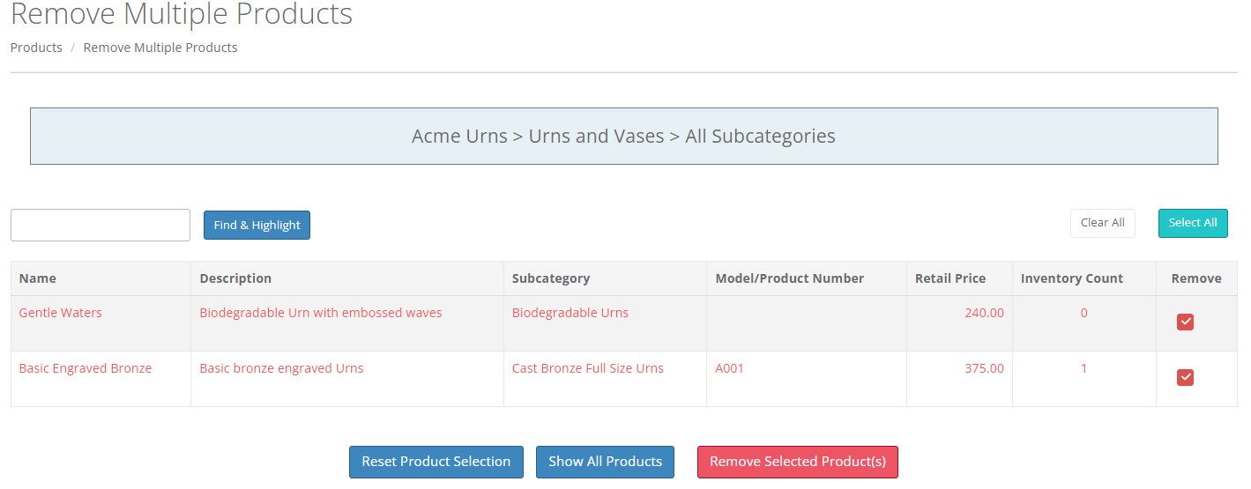The height and width of the screenshot is (489, 1251).
Task: Click Show All Products button
Action: tap(605, 462)
